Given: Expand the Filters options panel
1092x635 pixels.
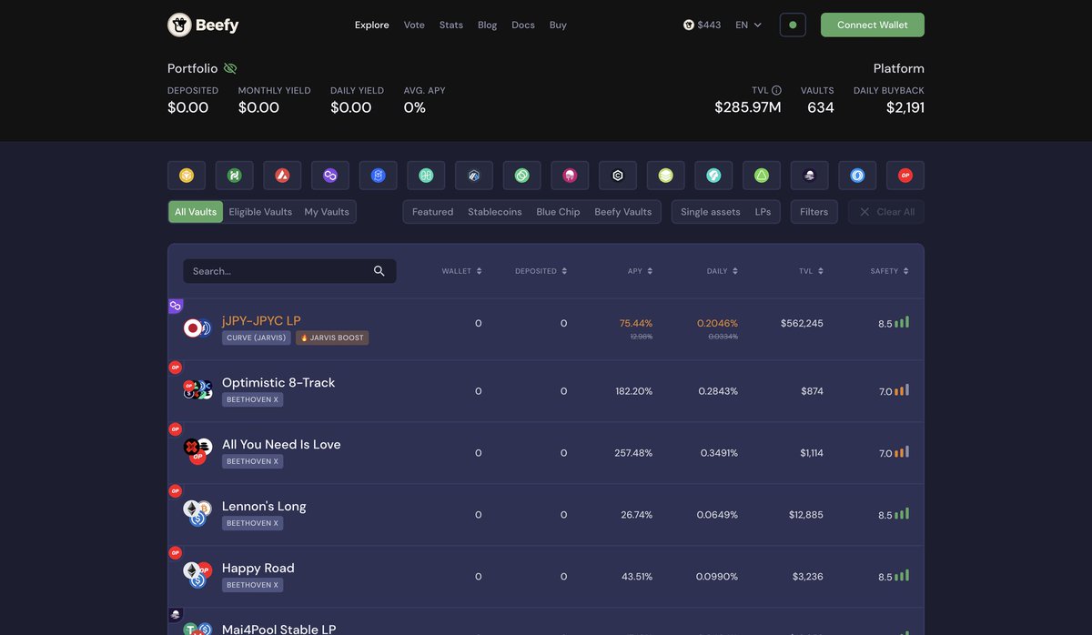Looking at the screenshot, I should (814, 211).
